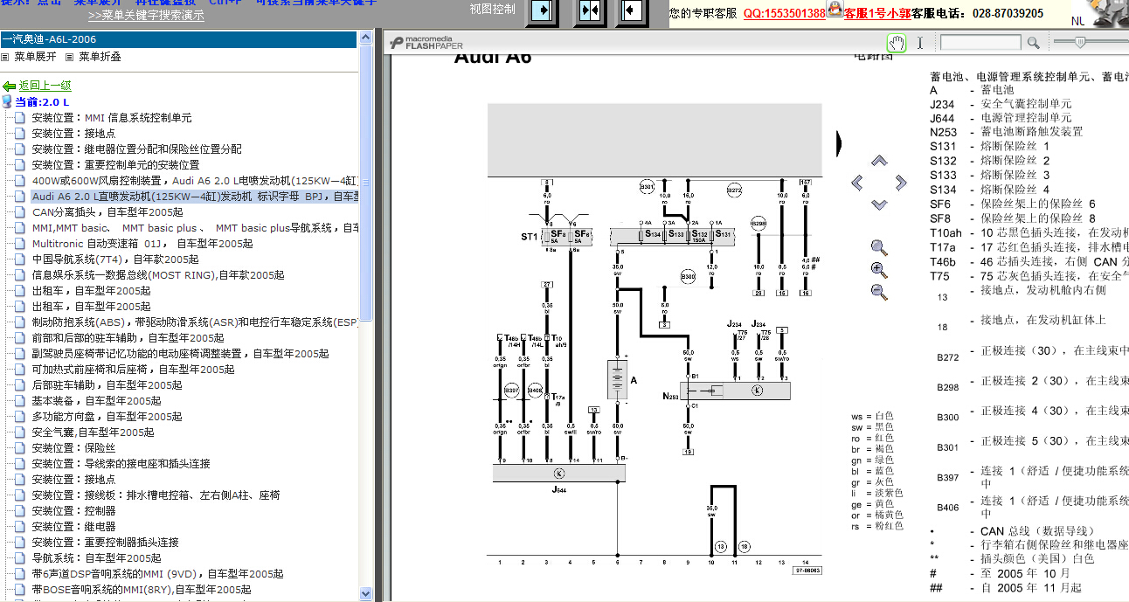1129x602 pixels.
Task: Open the 返回上一级 link
Action: pyautogui.click(x=45, y=86)
